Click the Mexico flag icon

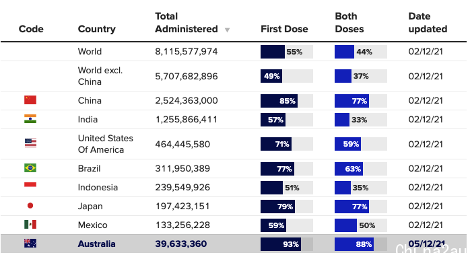(30, 224)
